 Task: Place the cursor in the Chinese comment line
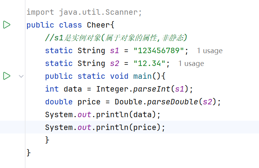(x=116, y=38)
